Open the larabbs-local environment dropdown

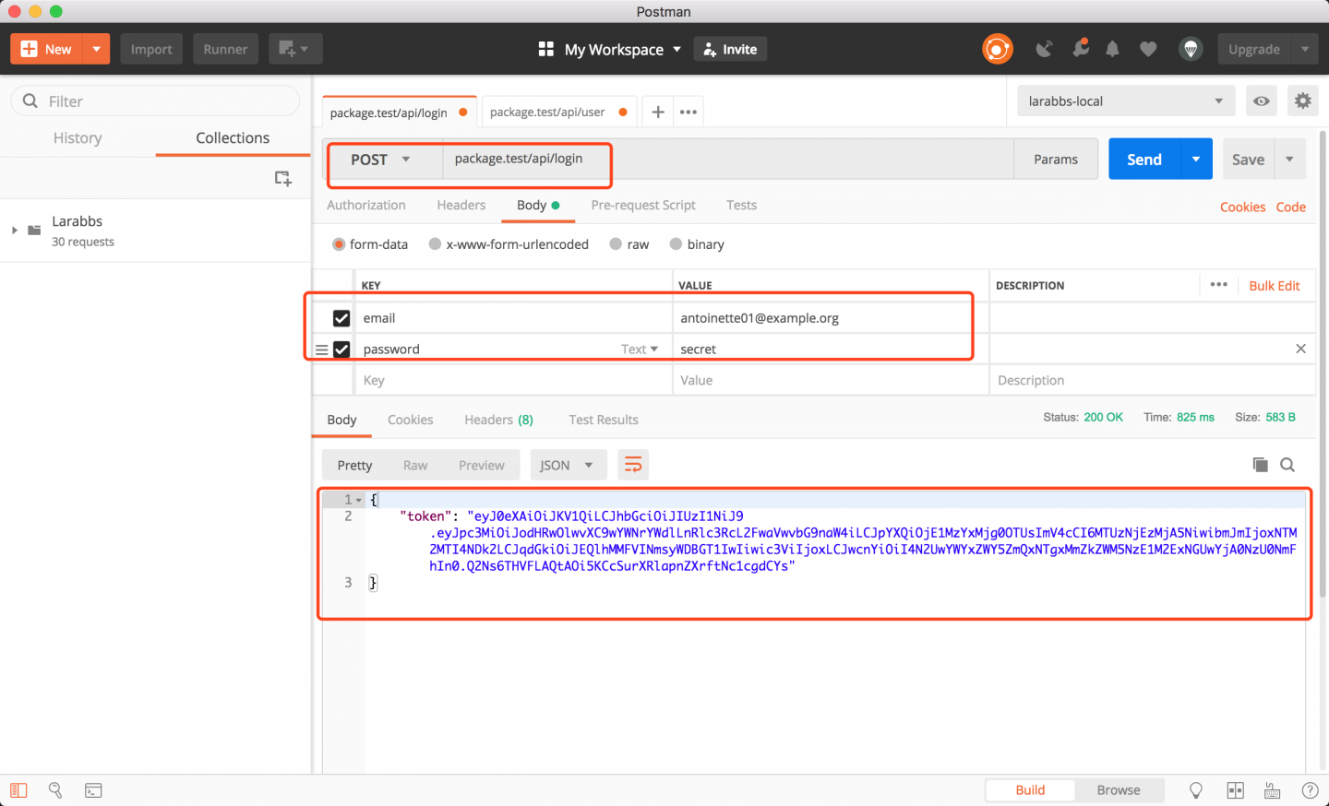point(1125,101)
